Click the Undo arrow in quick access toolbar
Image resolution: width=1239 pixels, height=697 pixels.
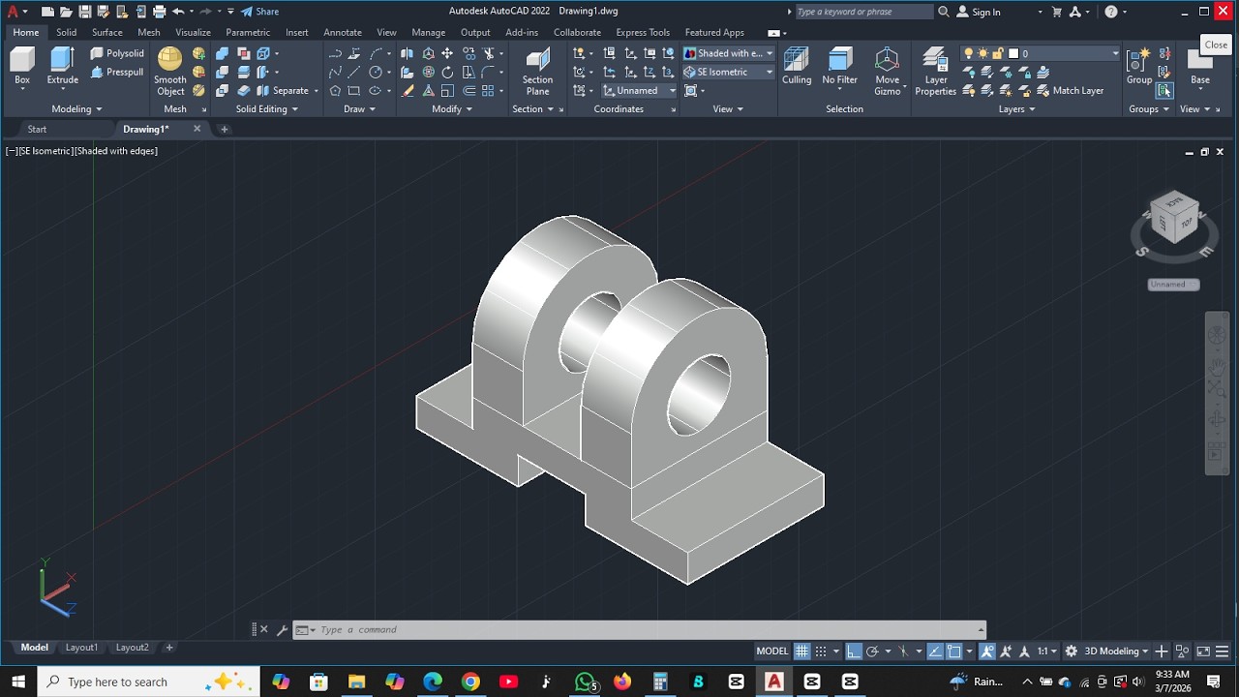(x=178, y=12)
